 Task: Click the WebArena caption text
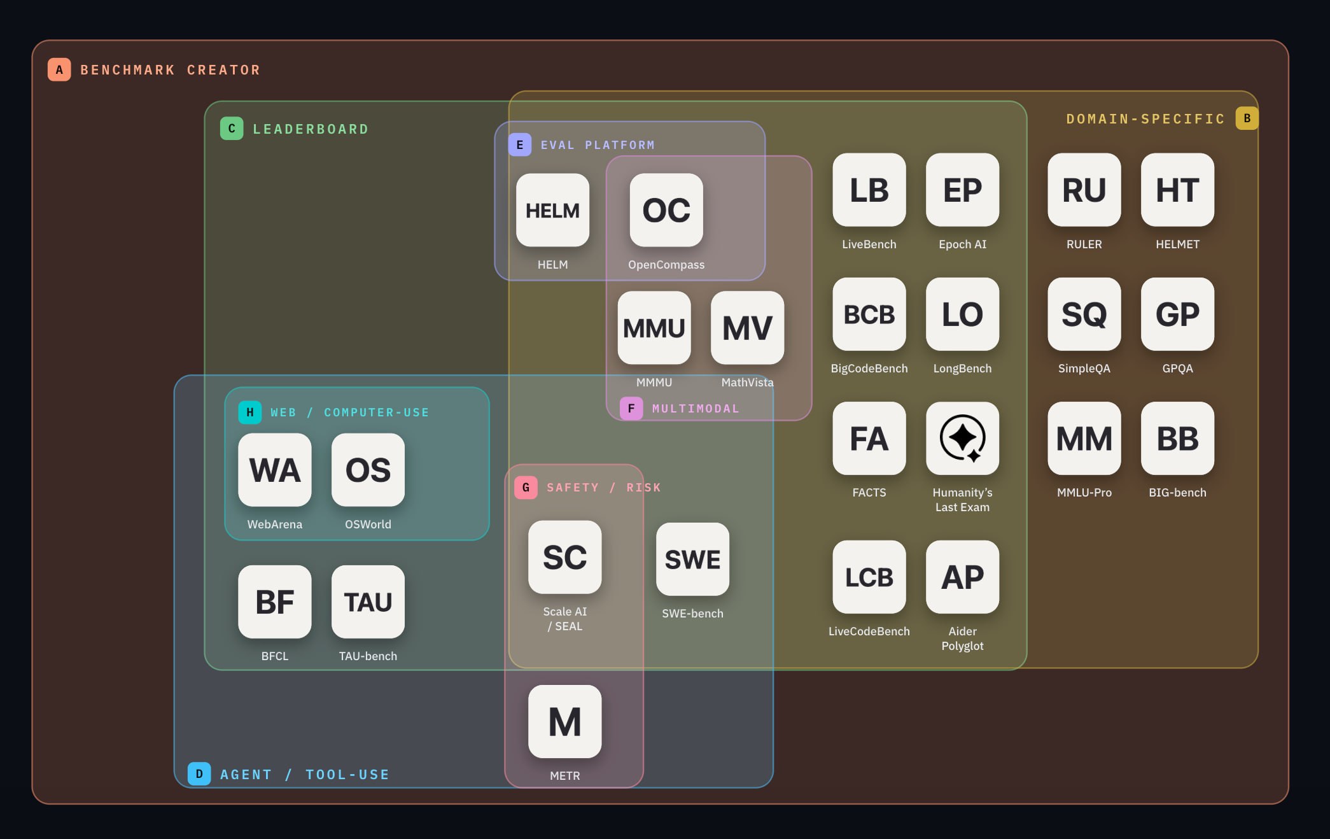coord(275,524)
